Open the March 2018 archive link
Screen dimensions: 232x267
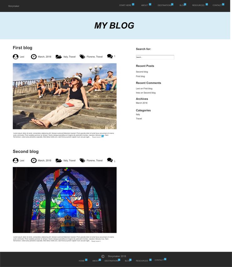(x=142, y=103)
